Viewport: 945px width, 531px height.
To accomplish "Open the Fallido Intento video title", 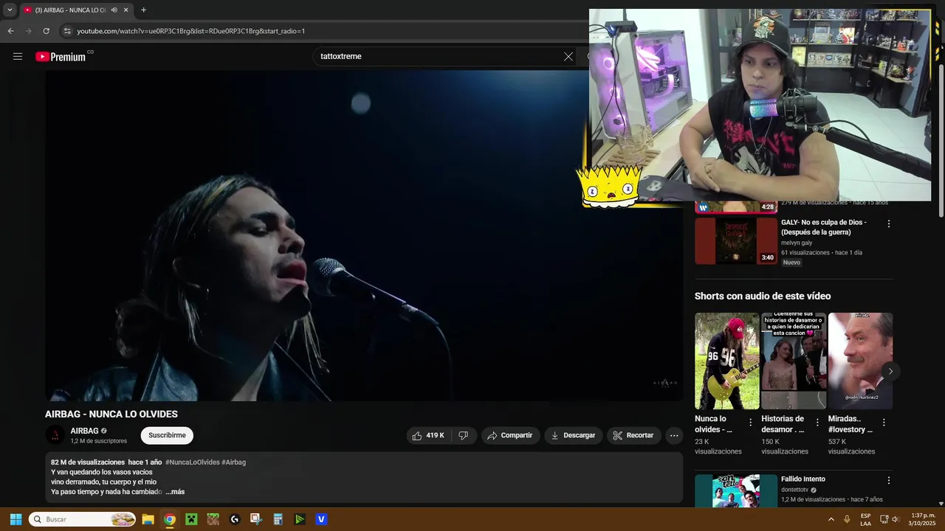I will [x=803, y=479].
